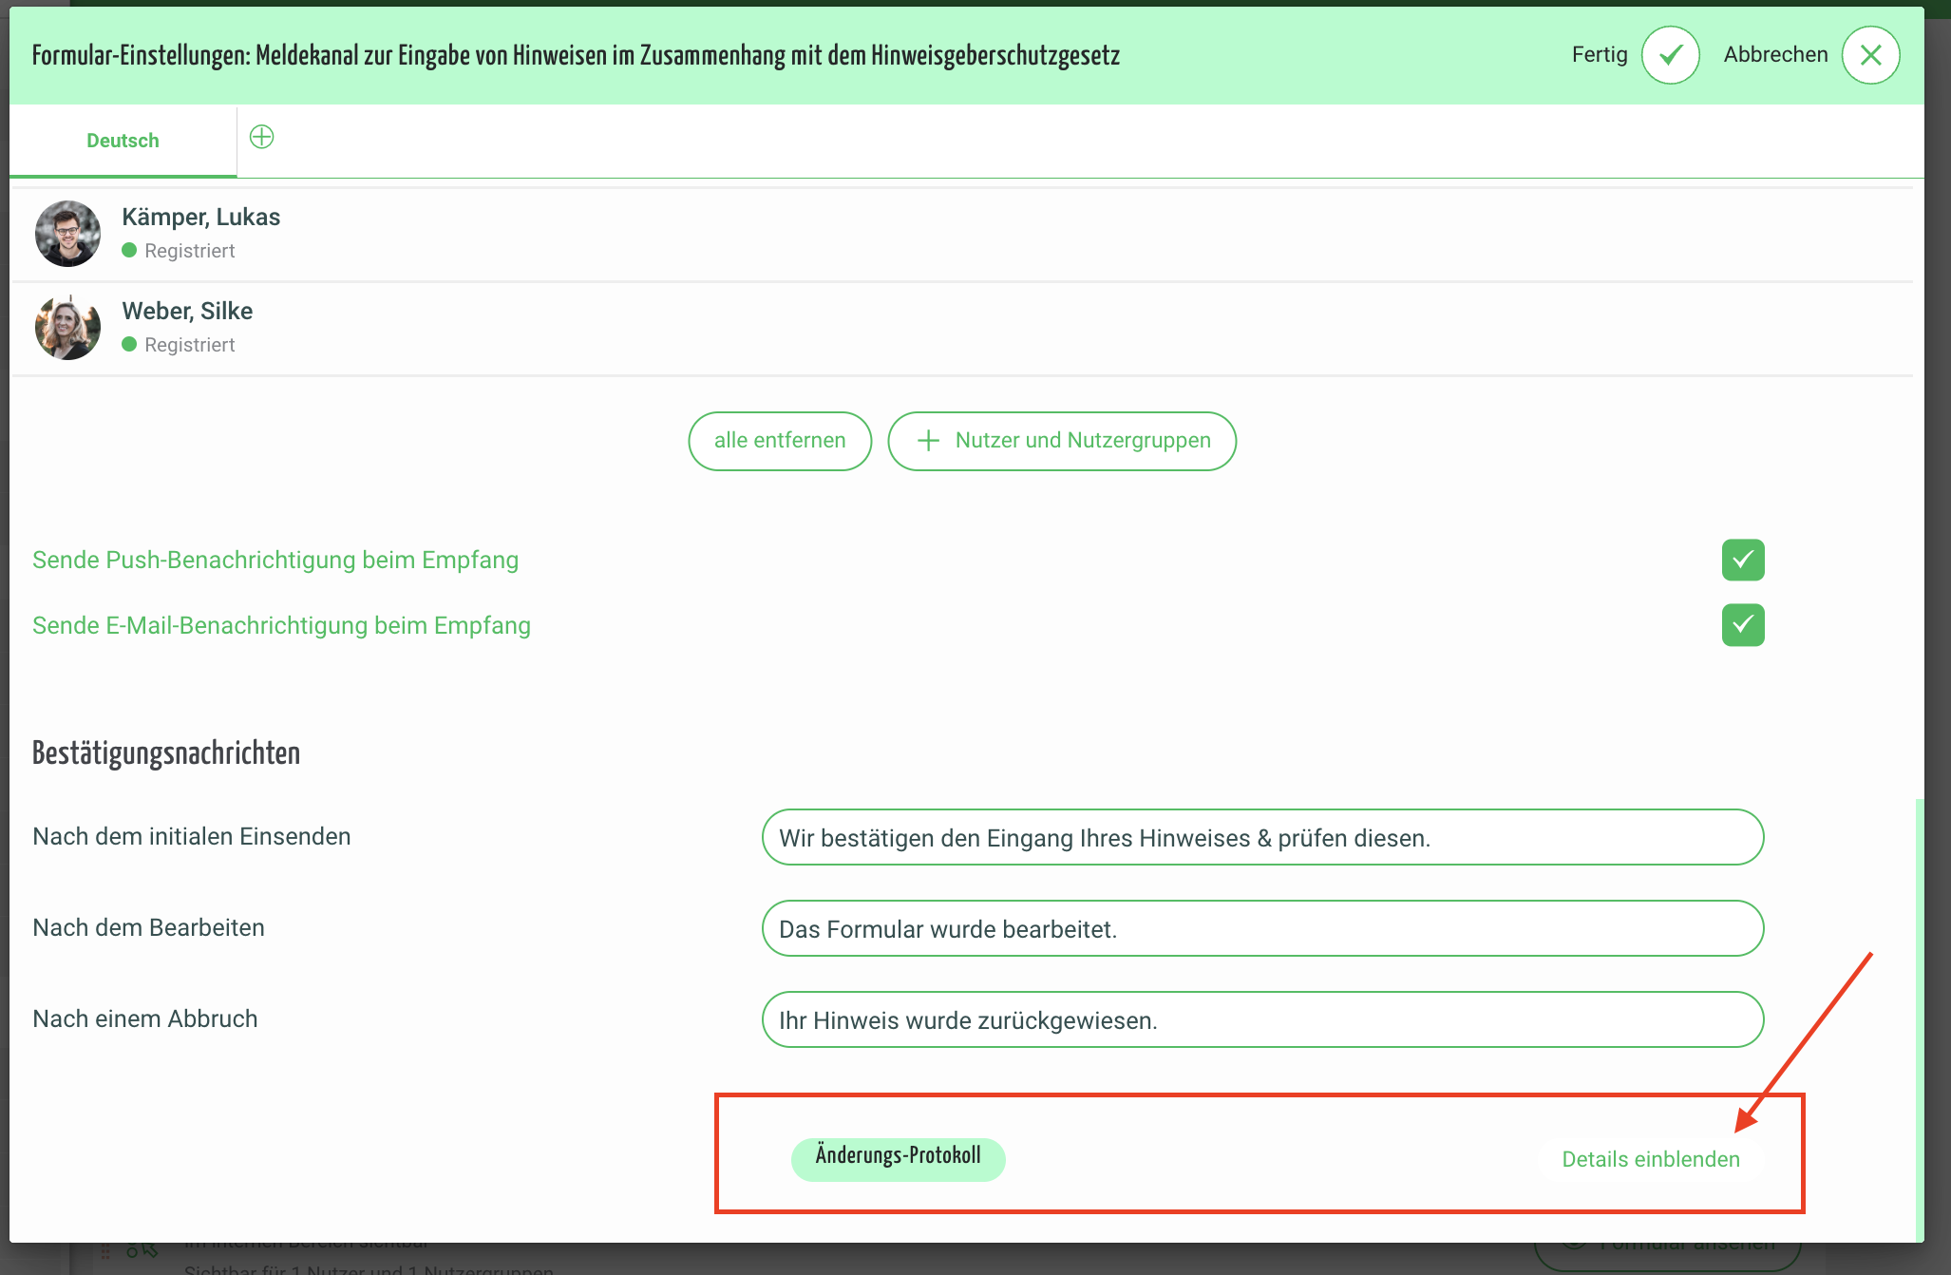This screenshot has height=1275, width=1951.
Task: Edit the Nach dem Bearbeiten message field
Action: point(1261,928)
